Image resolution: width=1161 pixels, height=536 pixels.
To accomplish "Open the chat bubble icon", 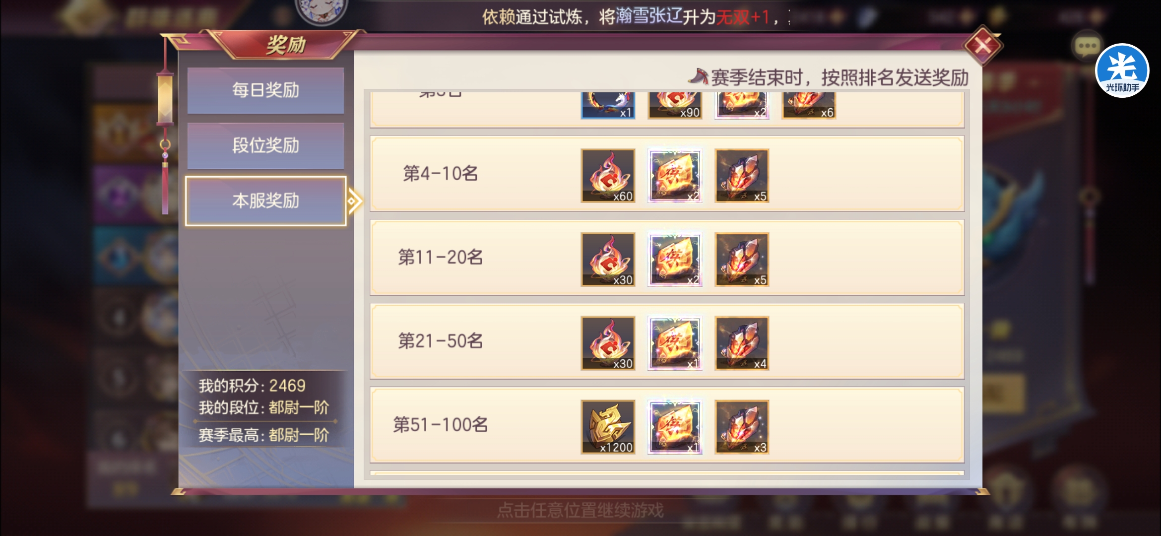I will click(x=1087, y=47).
